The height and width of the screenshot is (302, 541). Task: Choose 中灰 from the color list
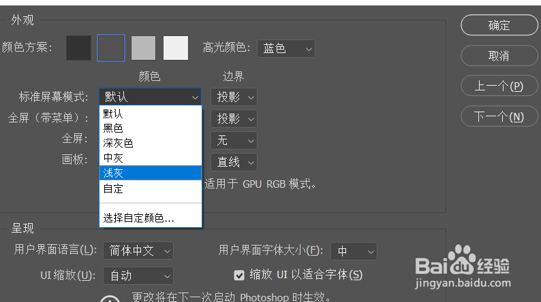(x=151, y=158)
